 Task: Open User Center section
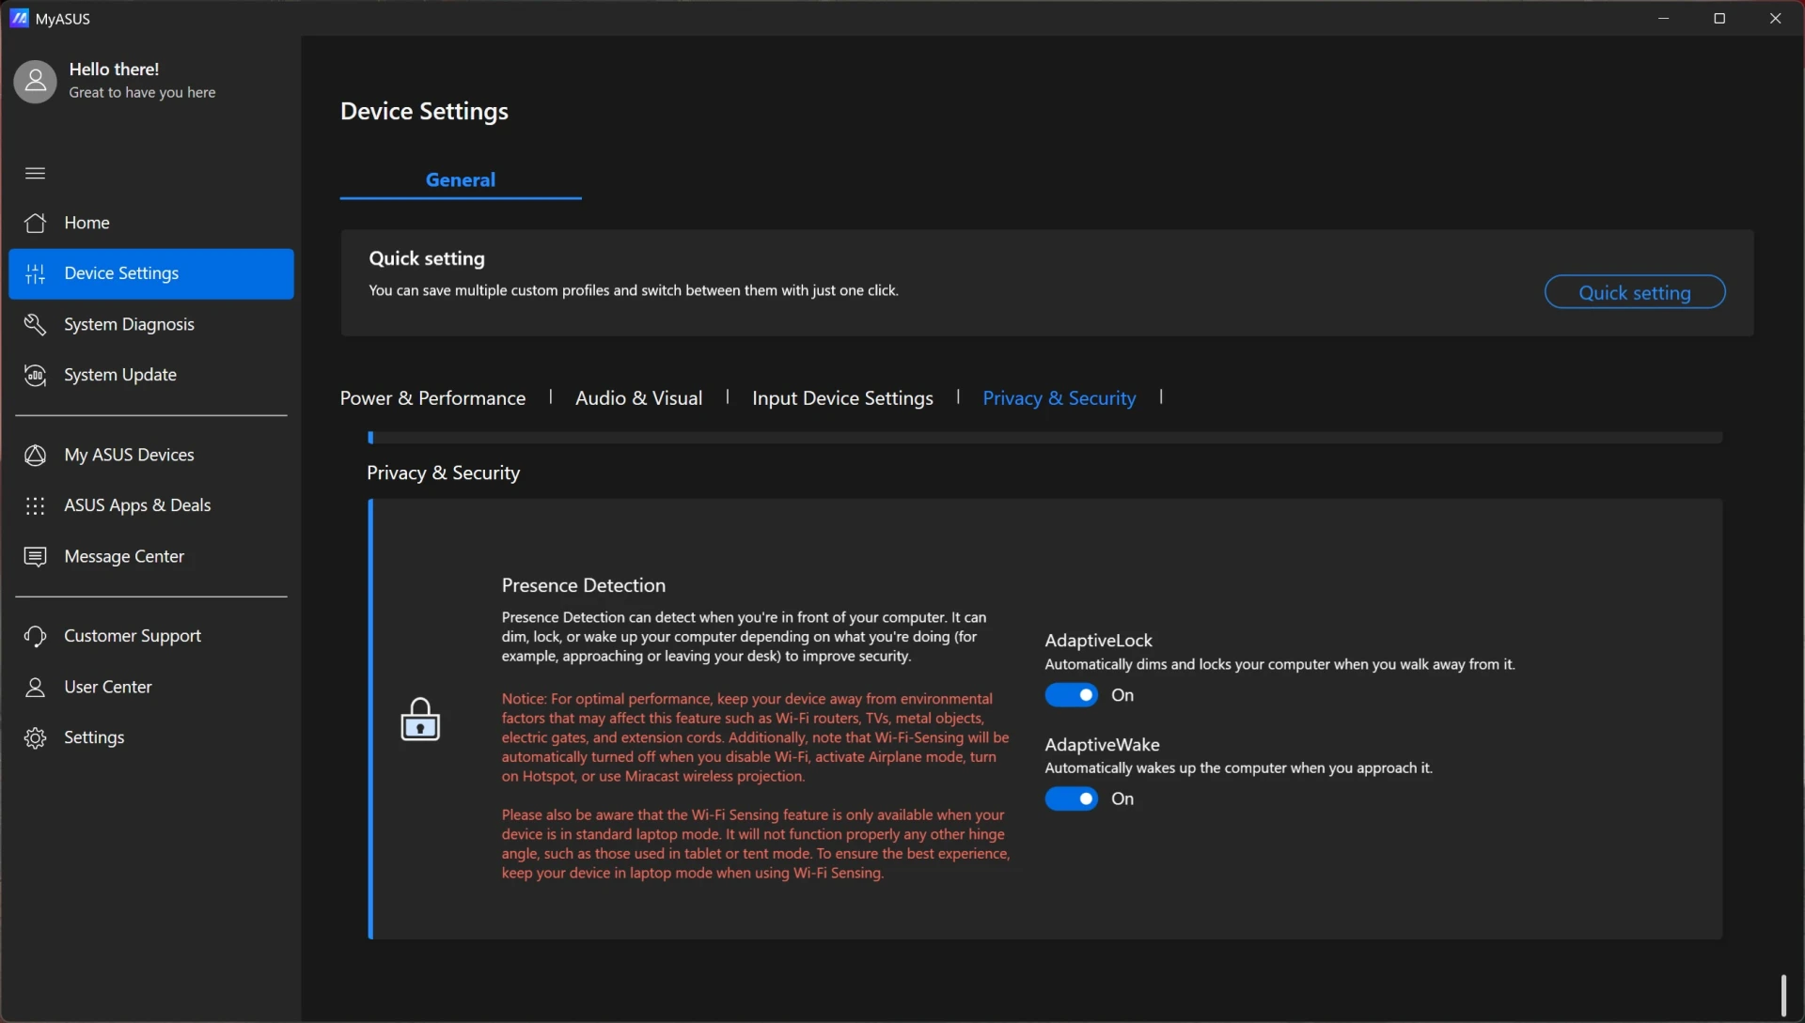[x=151, y=687]
